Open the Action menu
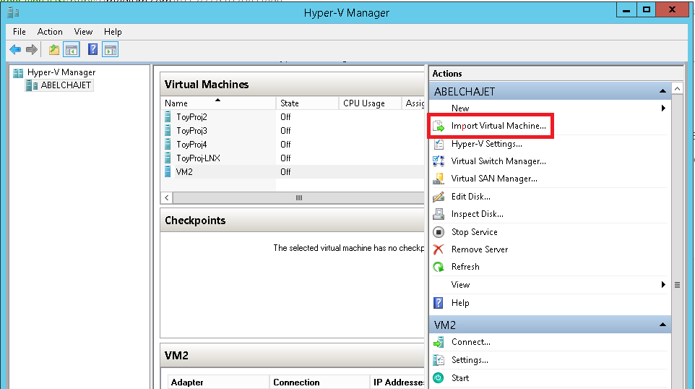Viewport: 695px width, 389px height. [50, 32]
